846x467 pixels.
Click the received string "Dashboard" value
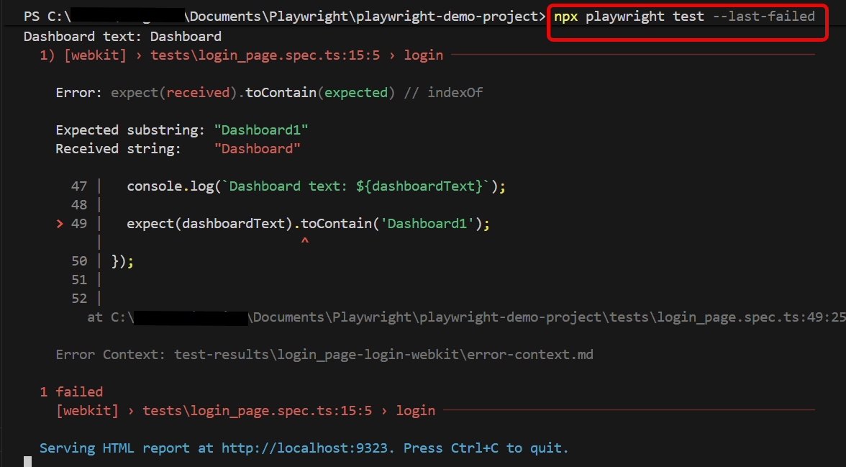pyautogui.click(x=257, y=149)
